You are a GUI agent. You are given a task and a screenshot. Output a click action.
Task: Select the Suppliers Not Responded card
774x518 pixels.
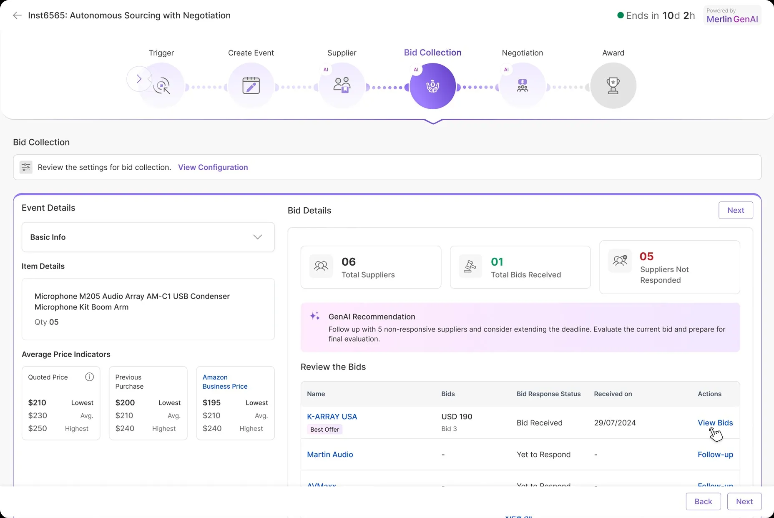tap(669, 267)
